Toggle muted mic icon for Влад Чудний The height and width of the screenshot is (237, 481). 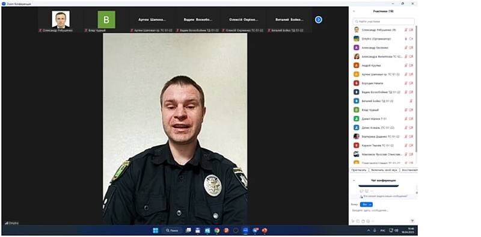tap(406, 109)
